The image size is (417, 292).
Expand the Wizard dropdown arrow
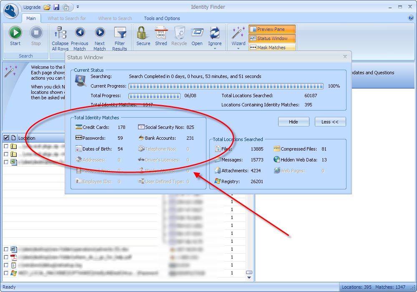click(x=238, y=49)
